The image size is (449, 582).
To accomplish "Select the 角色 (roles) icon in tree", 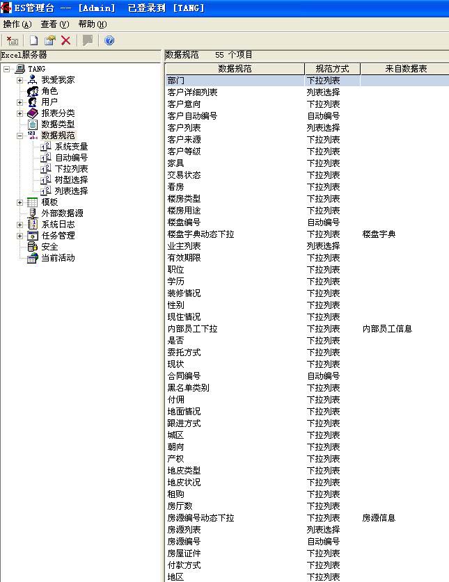I will point(33,91).
